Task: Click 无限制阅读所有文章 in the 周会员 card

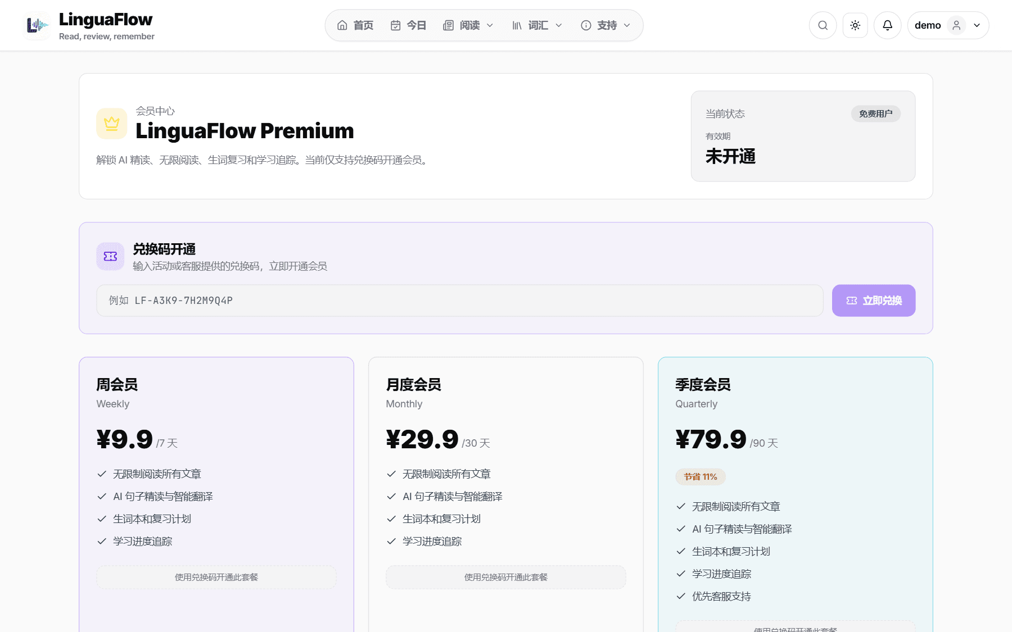Action: 157,474
